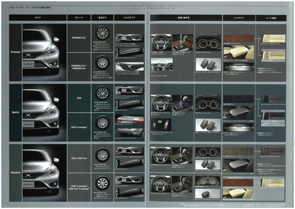Click the Standard type row label
The height and width of the screenshot is (209, 295).
click(15, 172)
